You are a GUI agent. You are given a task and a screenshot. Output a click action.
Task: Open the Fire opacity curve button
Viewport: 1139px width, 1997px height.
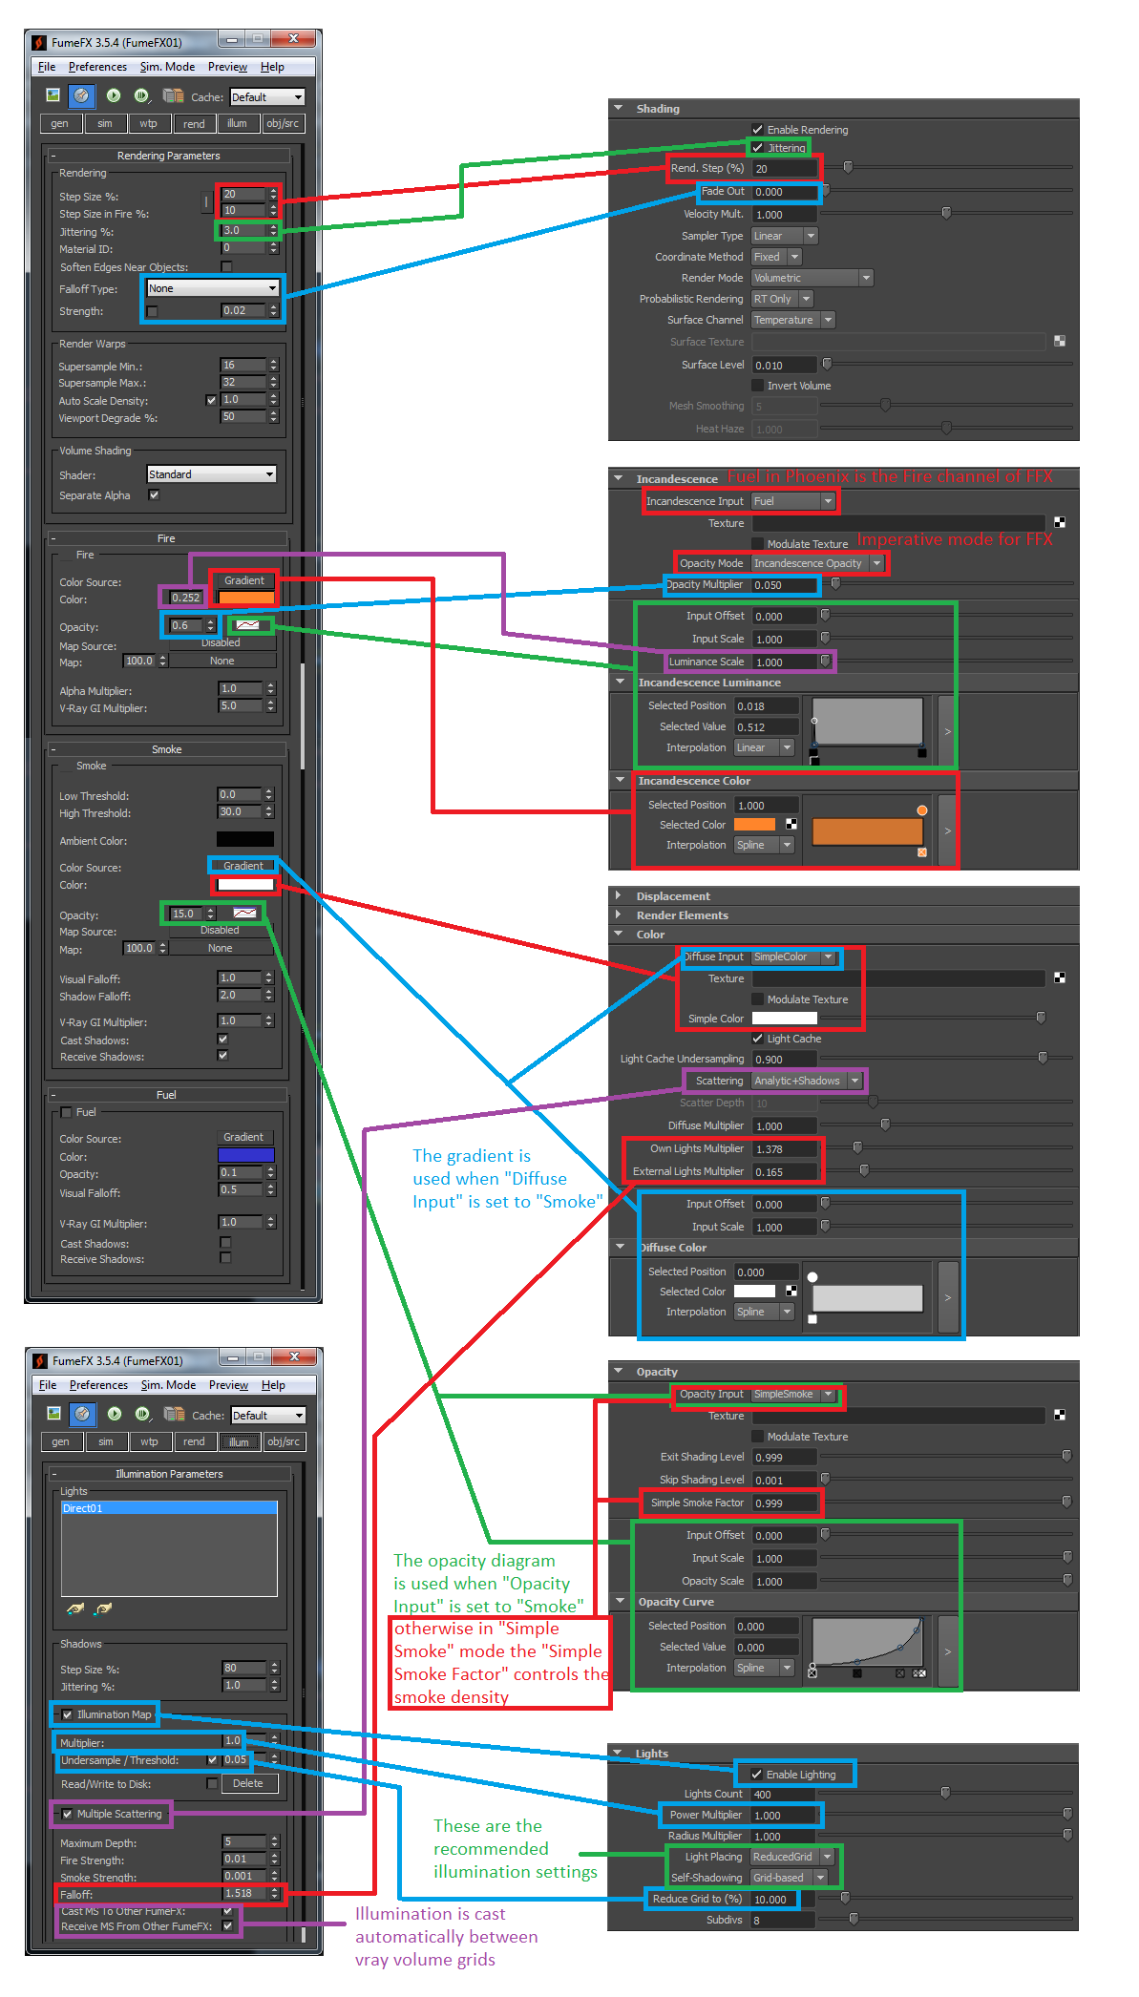(x=247, y=625)
